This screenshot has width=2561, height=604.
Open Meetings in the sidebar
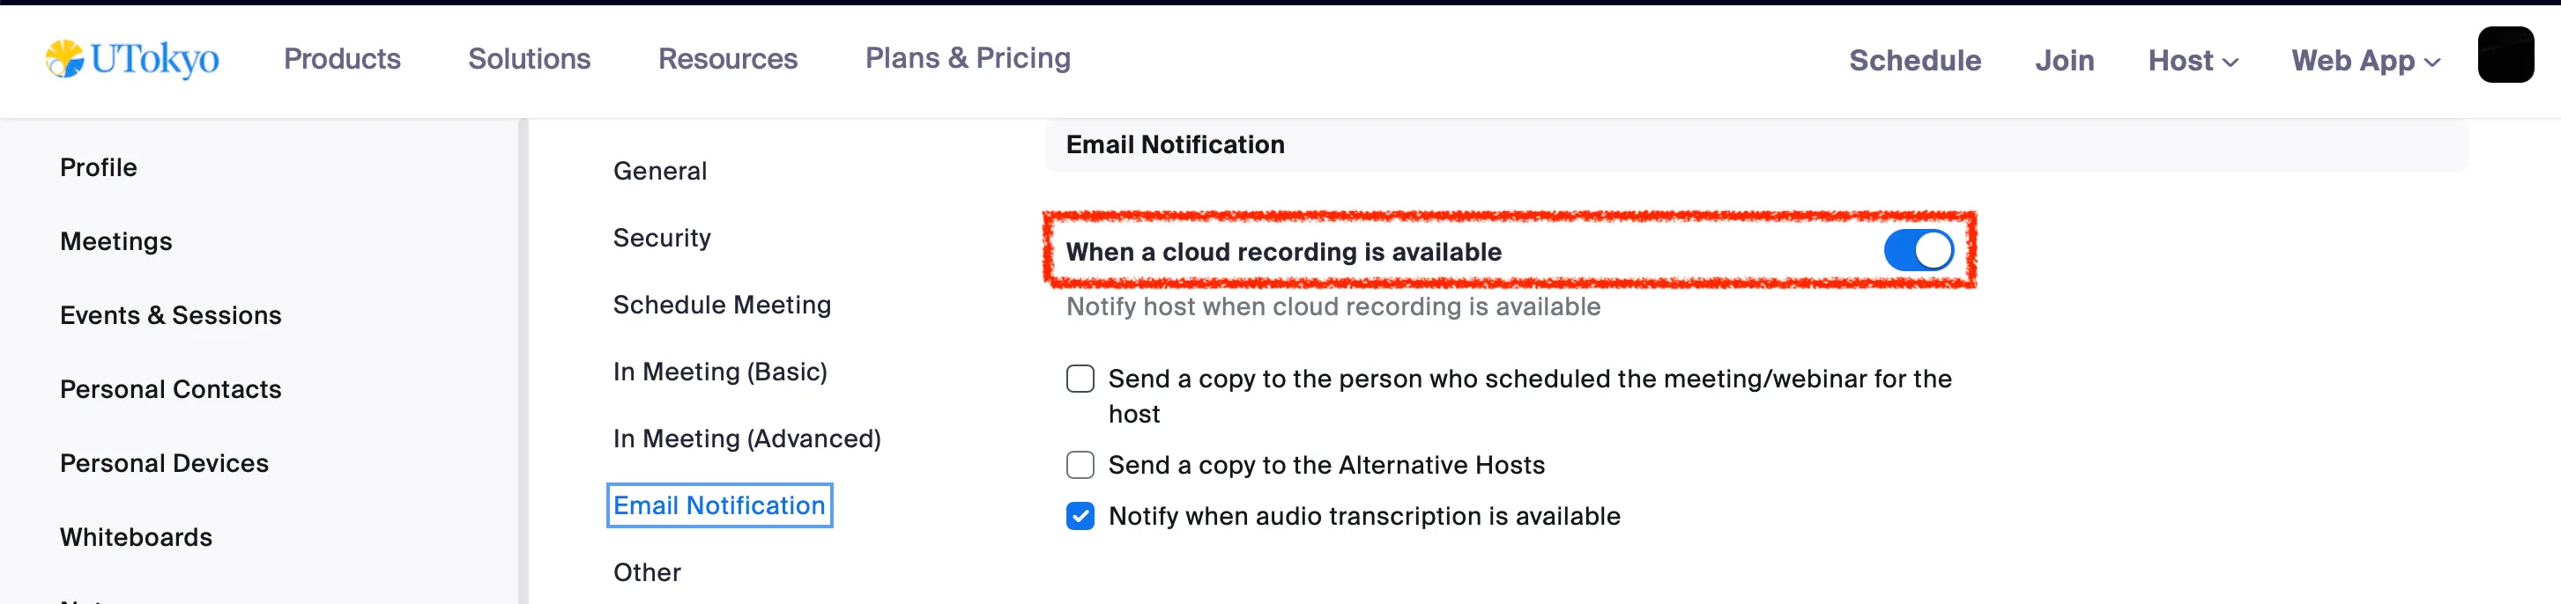pyautogui.click(x=115, y=241)
